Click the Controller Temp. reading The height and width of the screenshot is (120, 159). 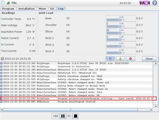pos(18,19)
